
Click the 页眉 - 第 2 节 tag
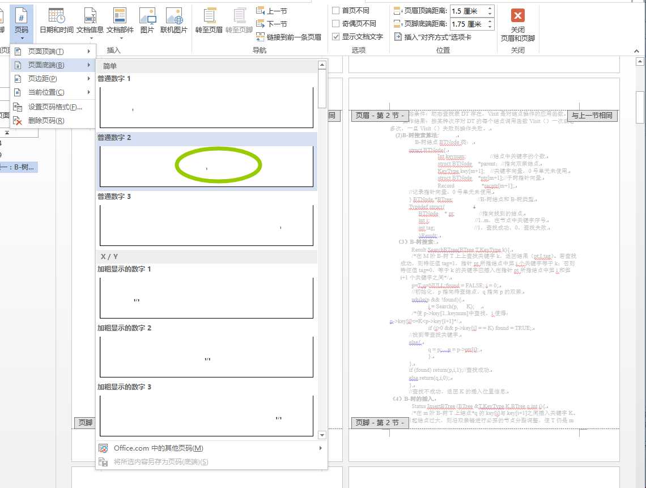[x=380, y=116]
